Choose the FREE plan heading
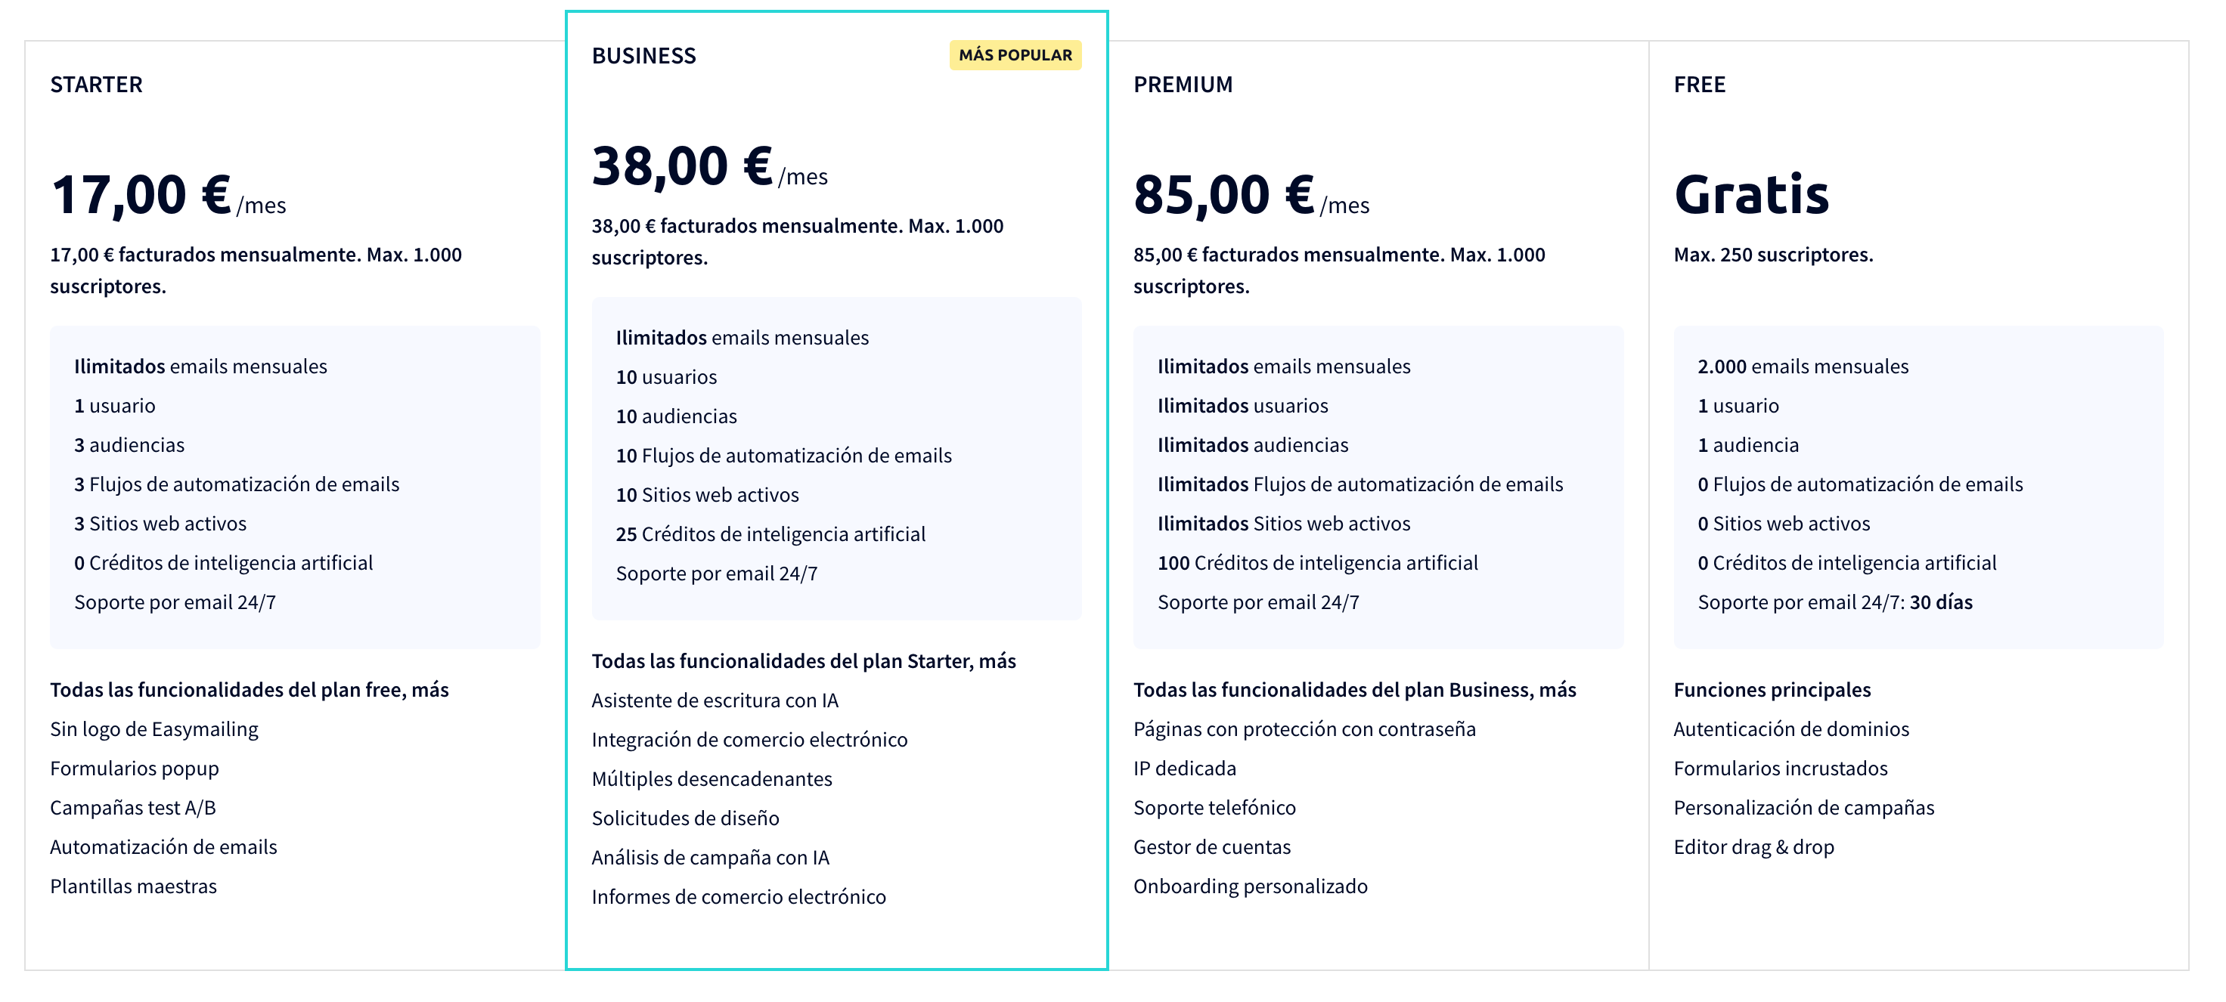 (x=1700, y=85)
